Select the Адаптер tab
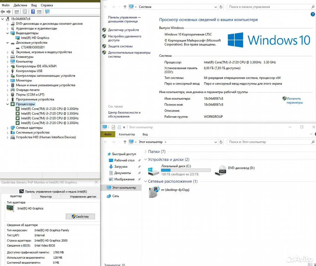 [x=16, y=196]
